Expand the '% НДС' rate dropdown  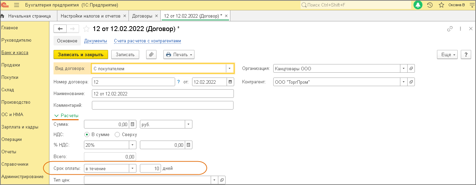(x=133, y=145)
